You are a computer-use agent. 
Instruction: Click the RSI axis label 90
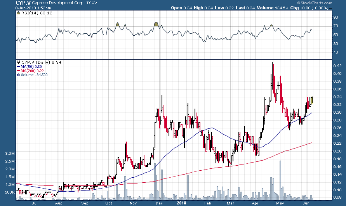[x=336, y=17]
